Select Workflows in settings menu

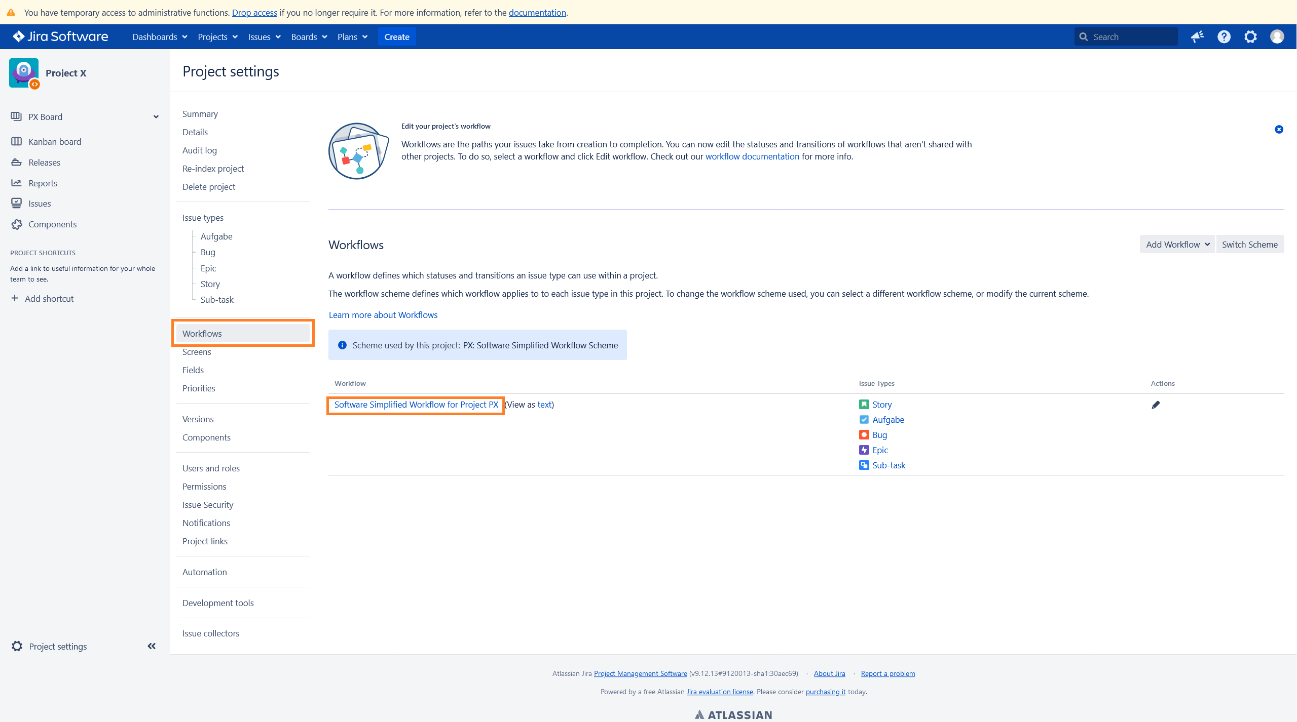(243, 333)
